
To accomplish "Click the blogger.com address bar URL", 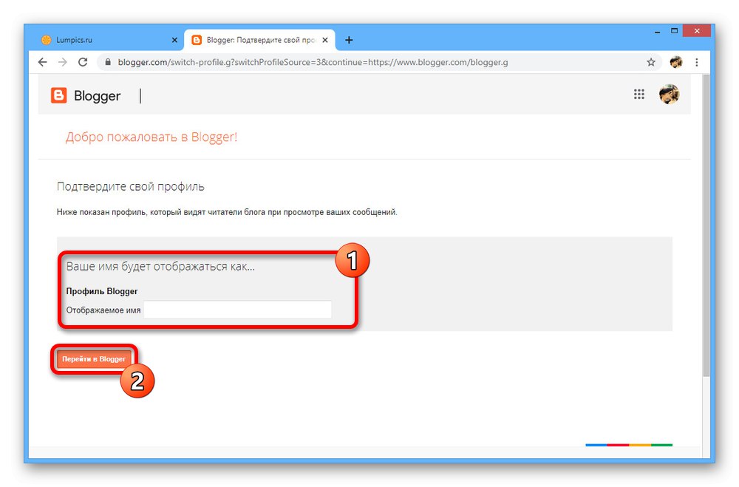I will click(313, 62).
